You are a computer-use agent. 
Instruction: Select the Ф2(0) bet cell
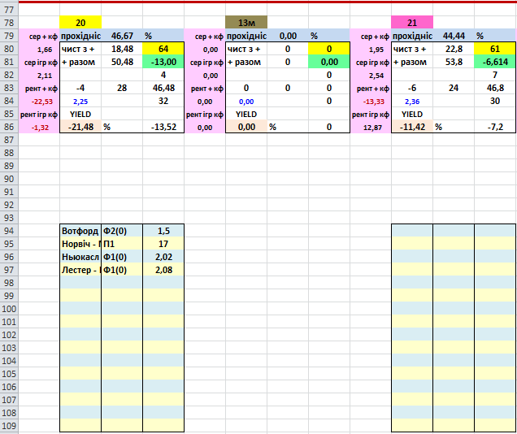(x=122, y=231)
